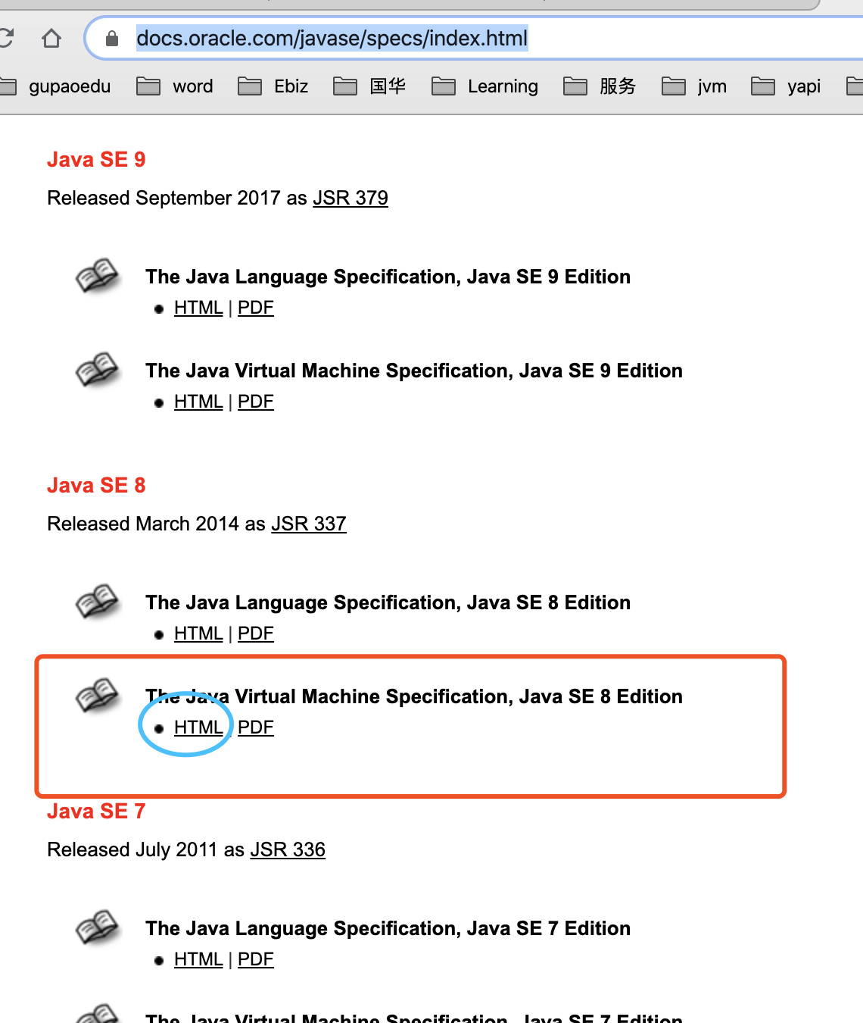Open PDF of Java Language Specification SE 7
Image resolution: width=863 pixels, height=1023 pixels.
coord(256,959)
